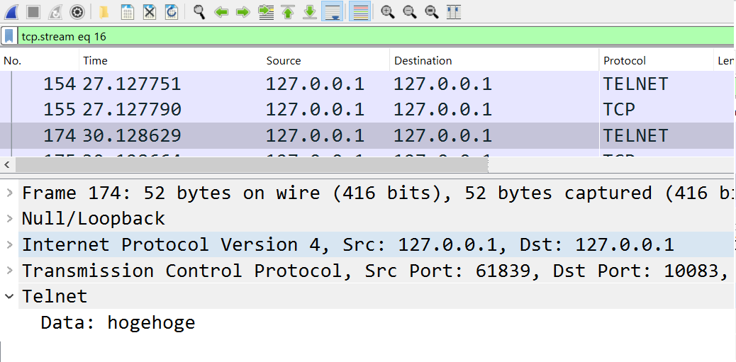Zoom in on packet text
The width and height of the screenshot is (736, 362).
coord(387,12)
